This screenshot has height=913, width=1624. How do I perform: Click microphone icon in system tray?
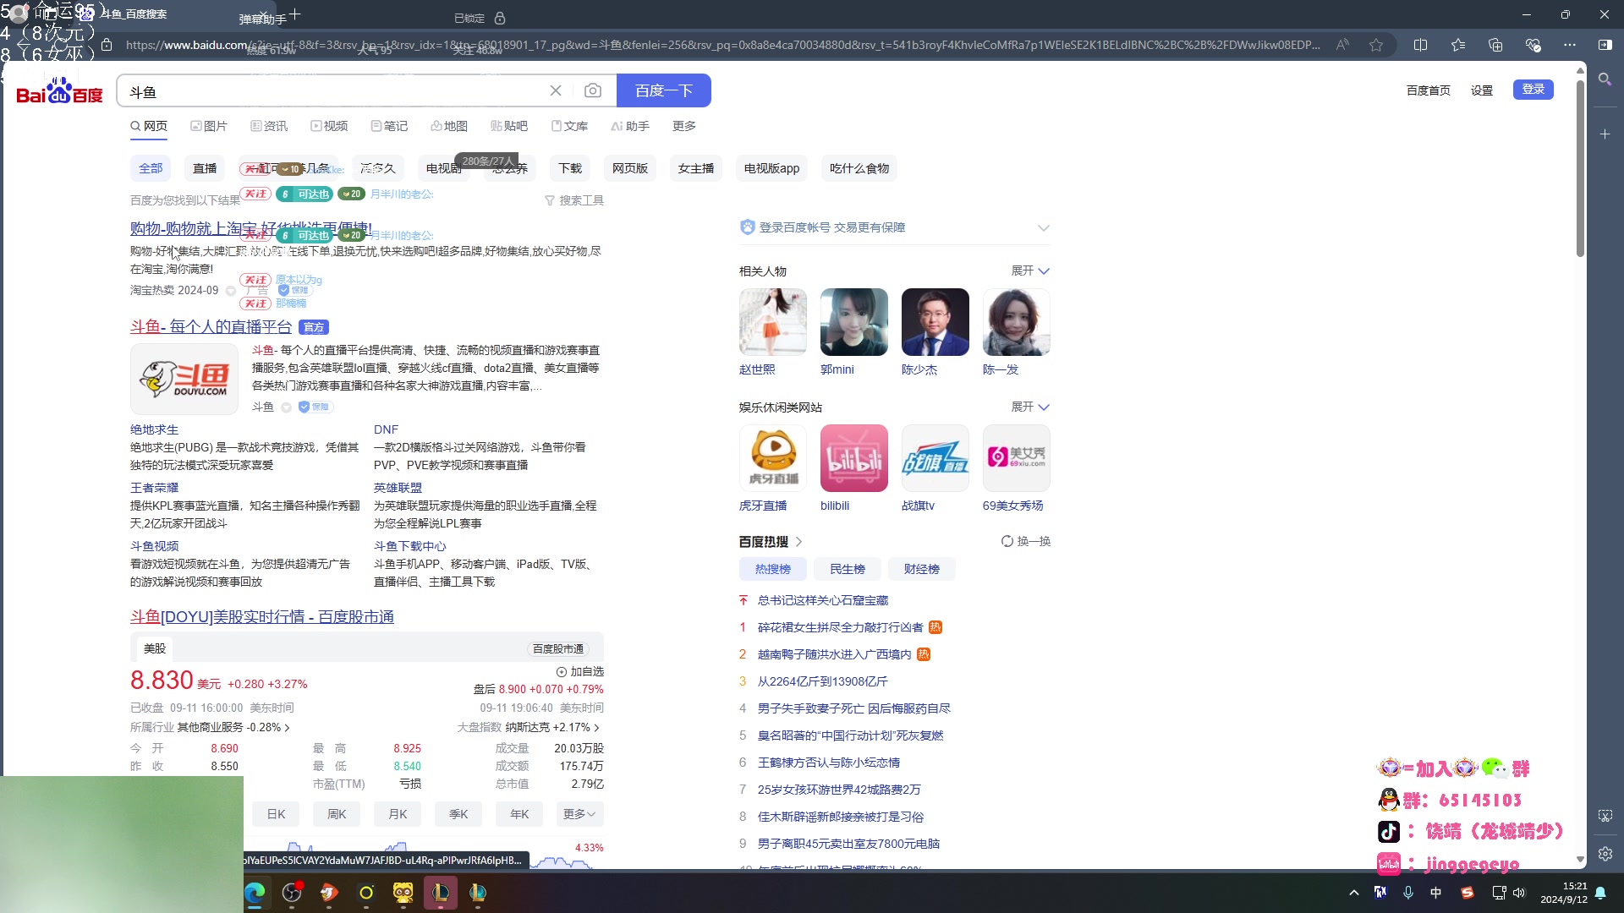(x=1408, y=893)
